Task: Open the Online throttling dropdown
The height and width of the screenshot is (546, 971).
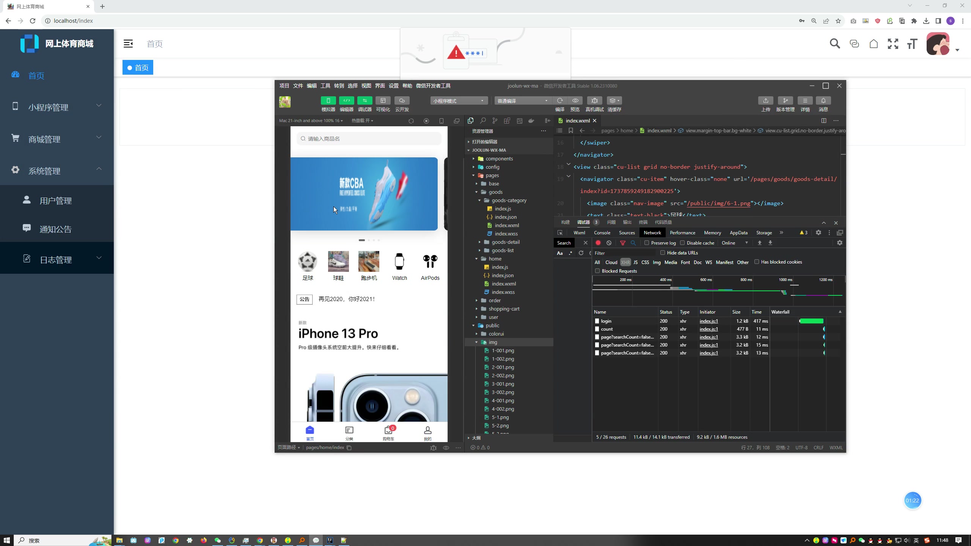Action: pyautogui.click(x=735, y=243)
